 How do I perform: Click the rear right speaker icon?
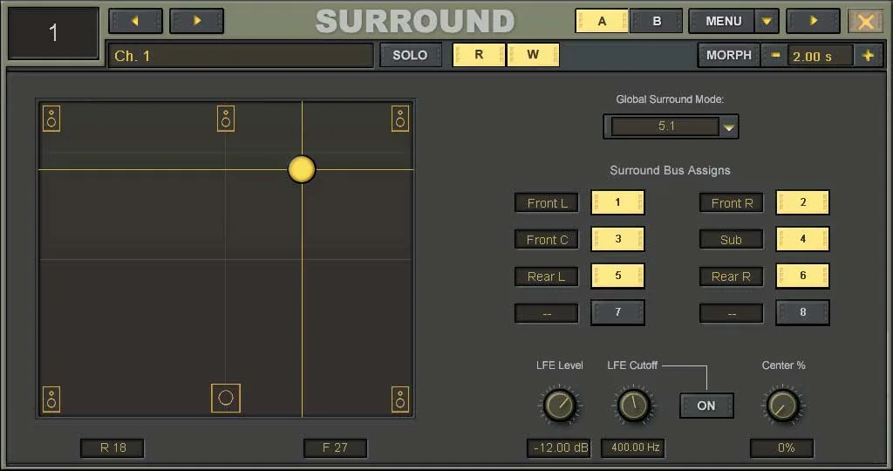click(x=399, y=399)
